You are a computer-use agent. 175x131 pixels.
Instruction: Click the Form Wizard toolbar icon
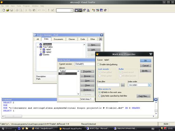coord(97,10)
